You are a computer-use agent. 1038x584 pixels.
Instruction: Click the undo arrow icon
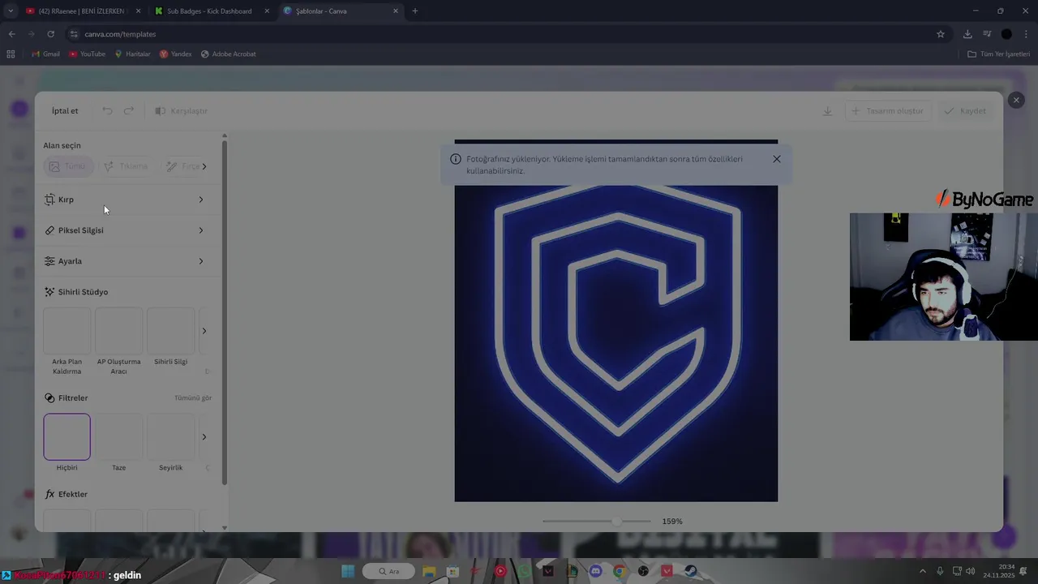coord(107,110)
